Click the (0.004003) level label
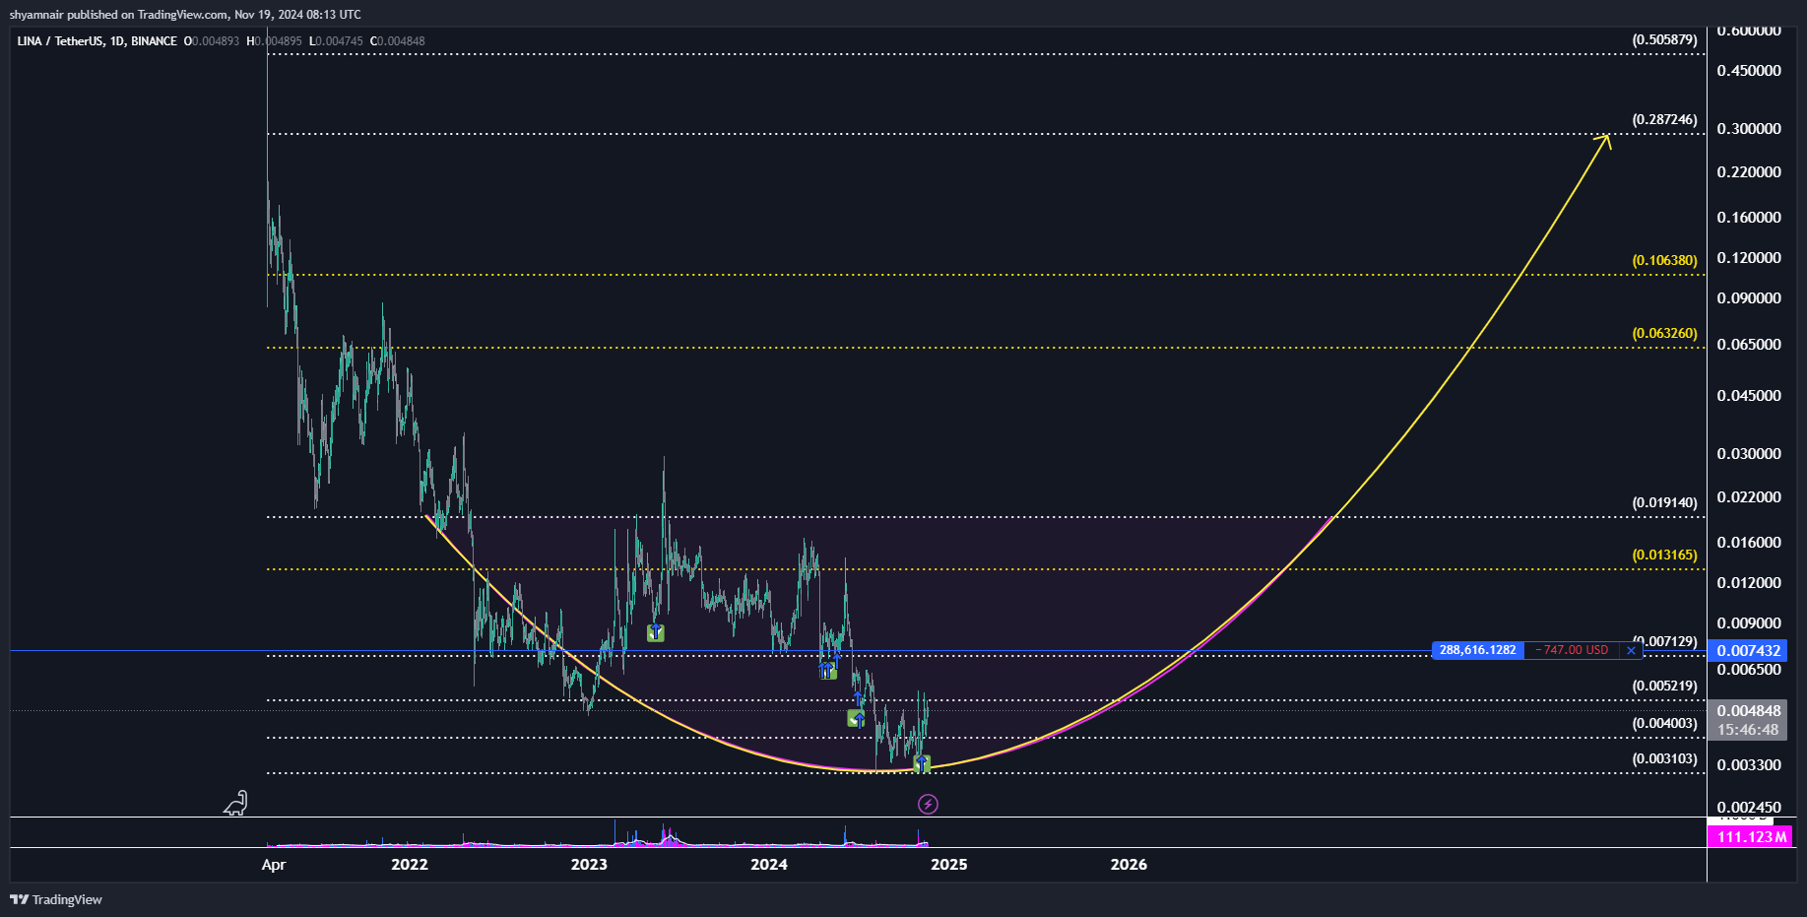 tap(1664, 723)
